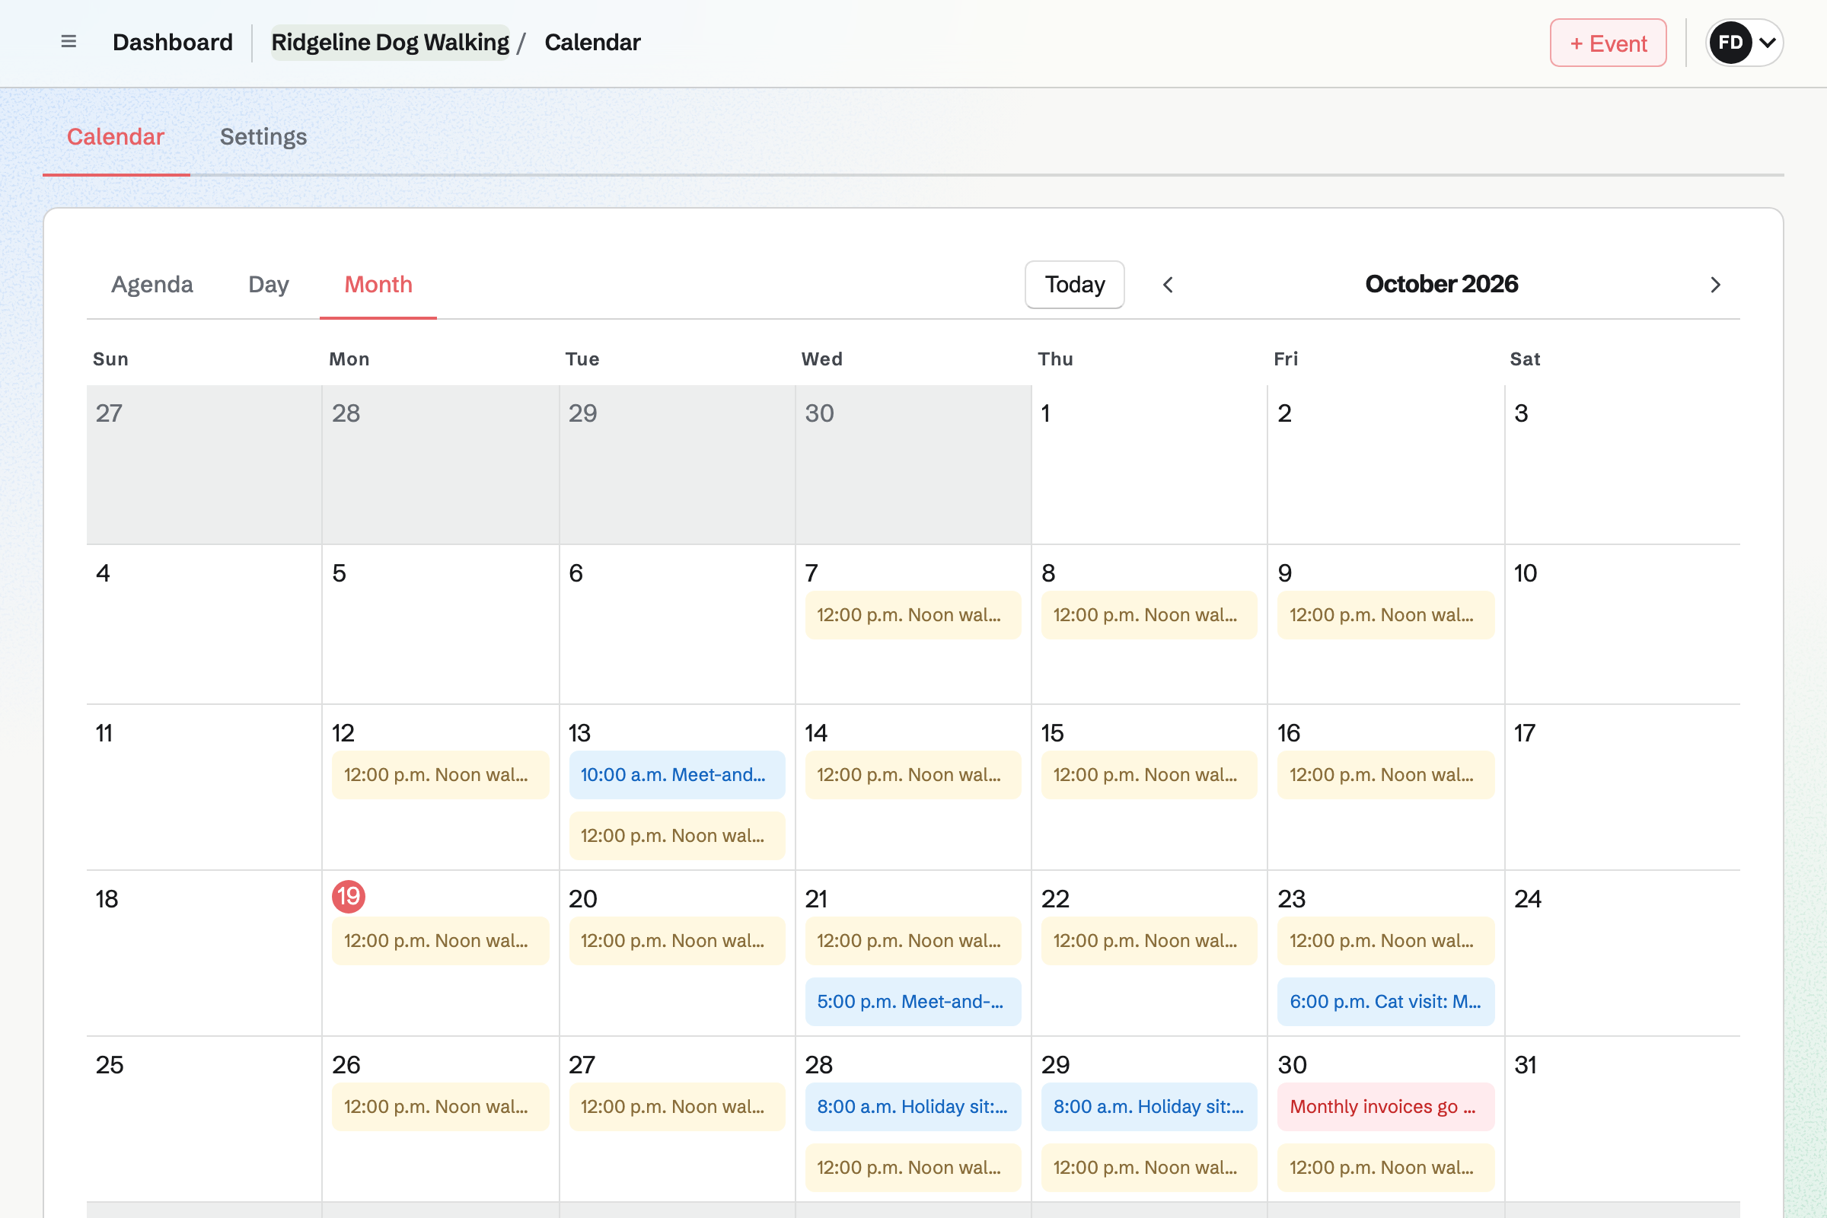Select day 1 Thursday cell
Screen dimensions: 1827x1218
pos(1149,464)
